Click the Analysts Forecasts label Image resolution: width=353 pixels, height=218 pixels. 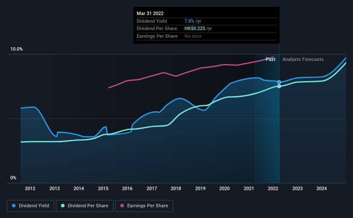(x=303, y=59)
